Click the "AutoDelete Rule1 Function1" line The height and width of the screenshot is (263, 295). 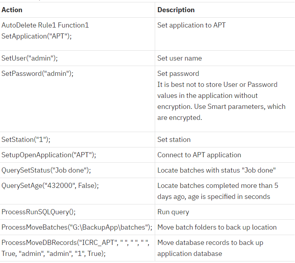coord(45,25)
